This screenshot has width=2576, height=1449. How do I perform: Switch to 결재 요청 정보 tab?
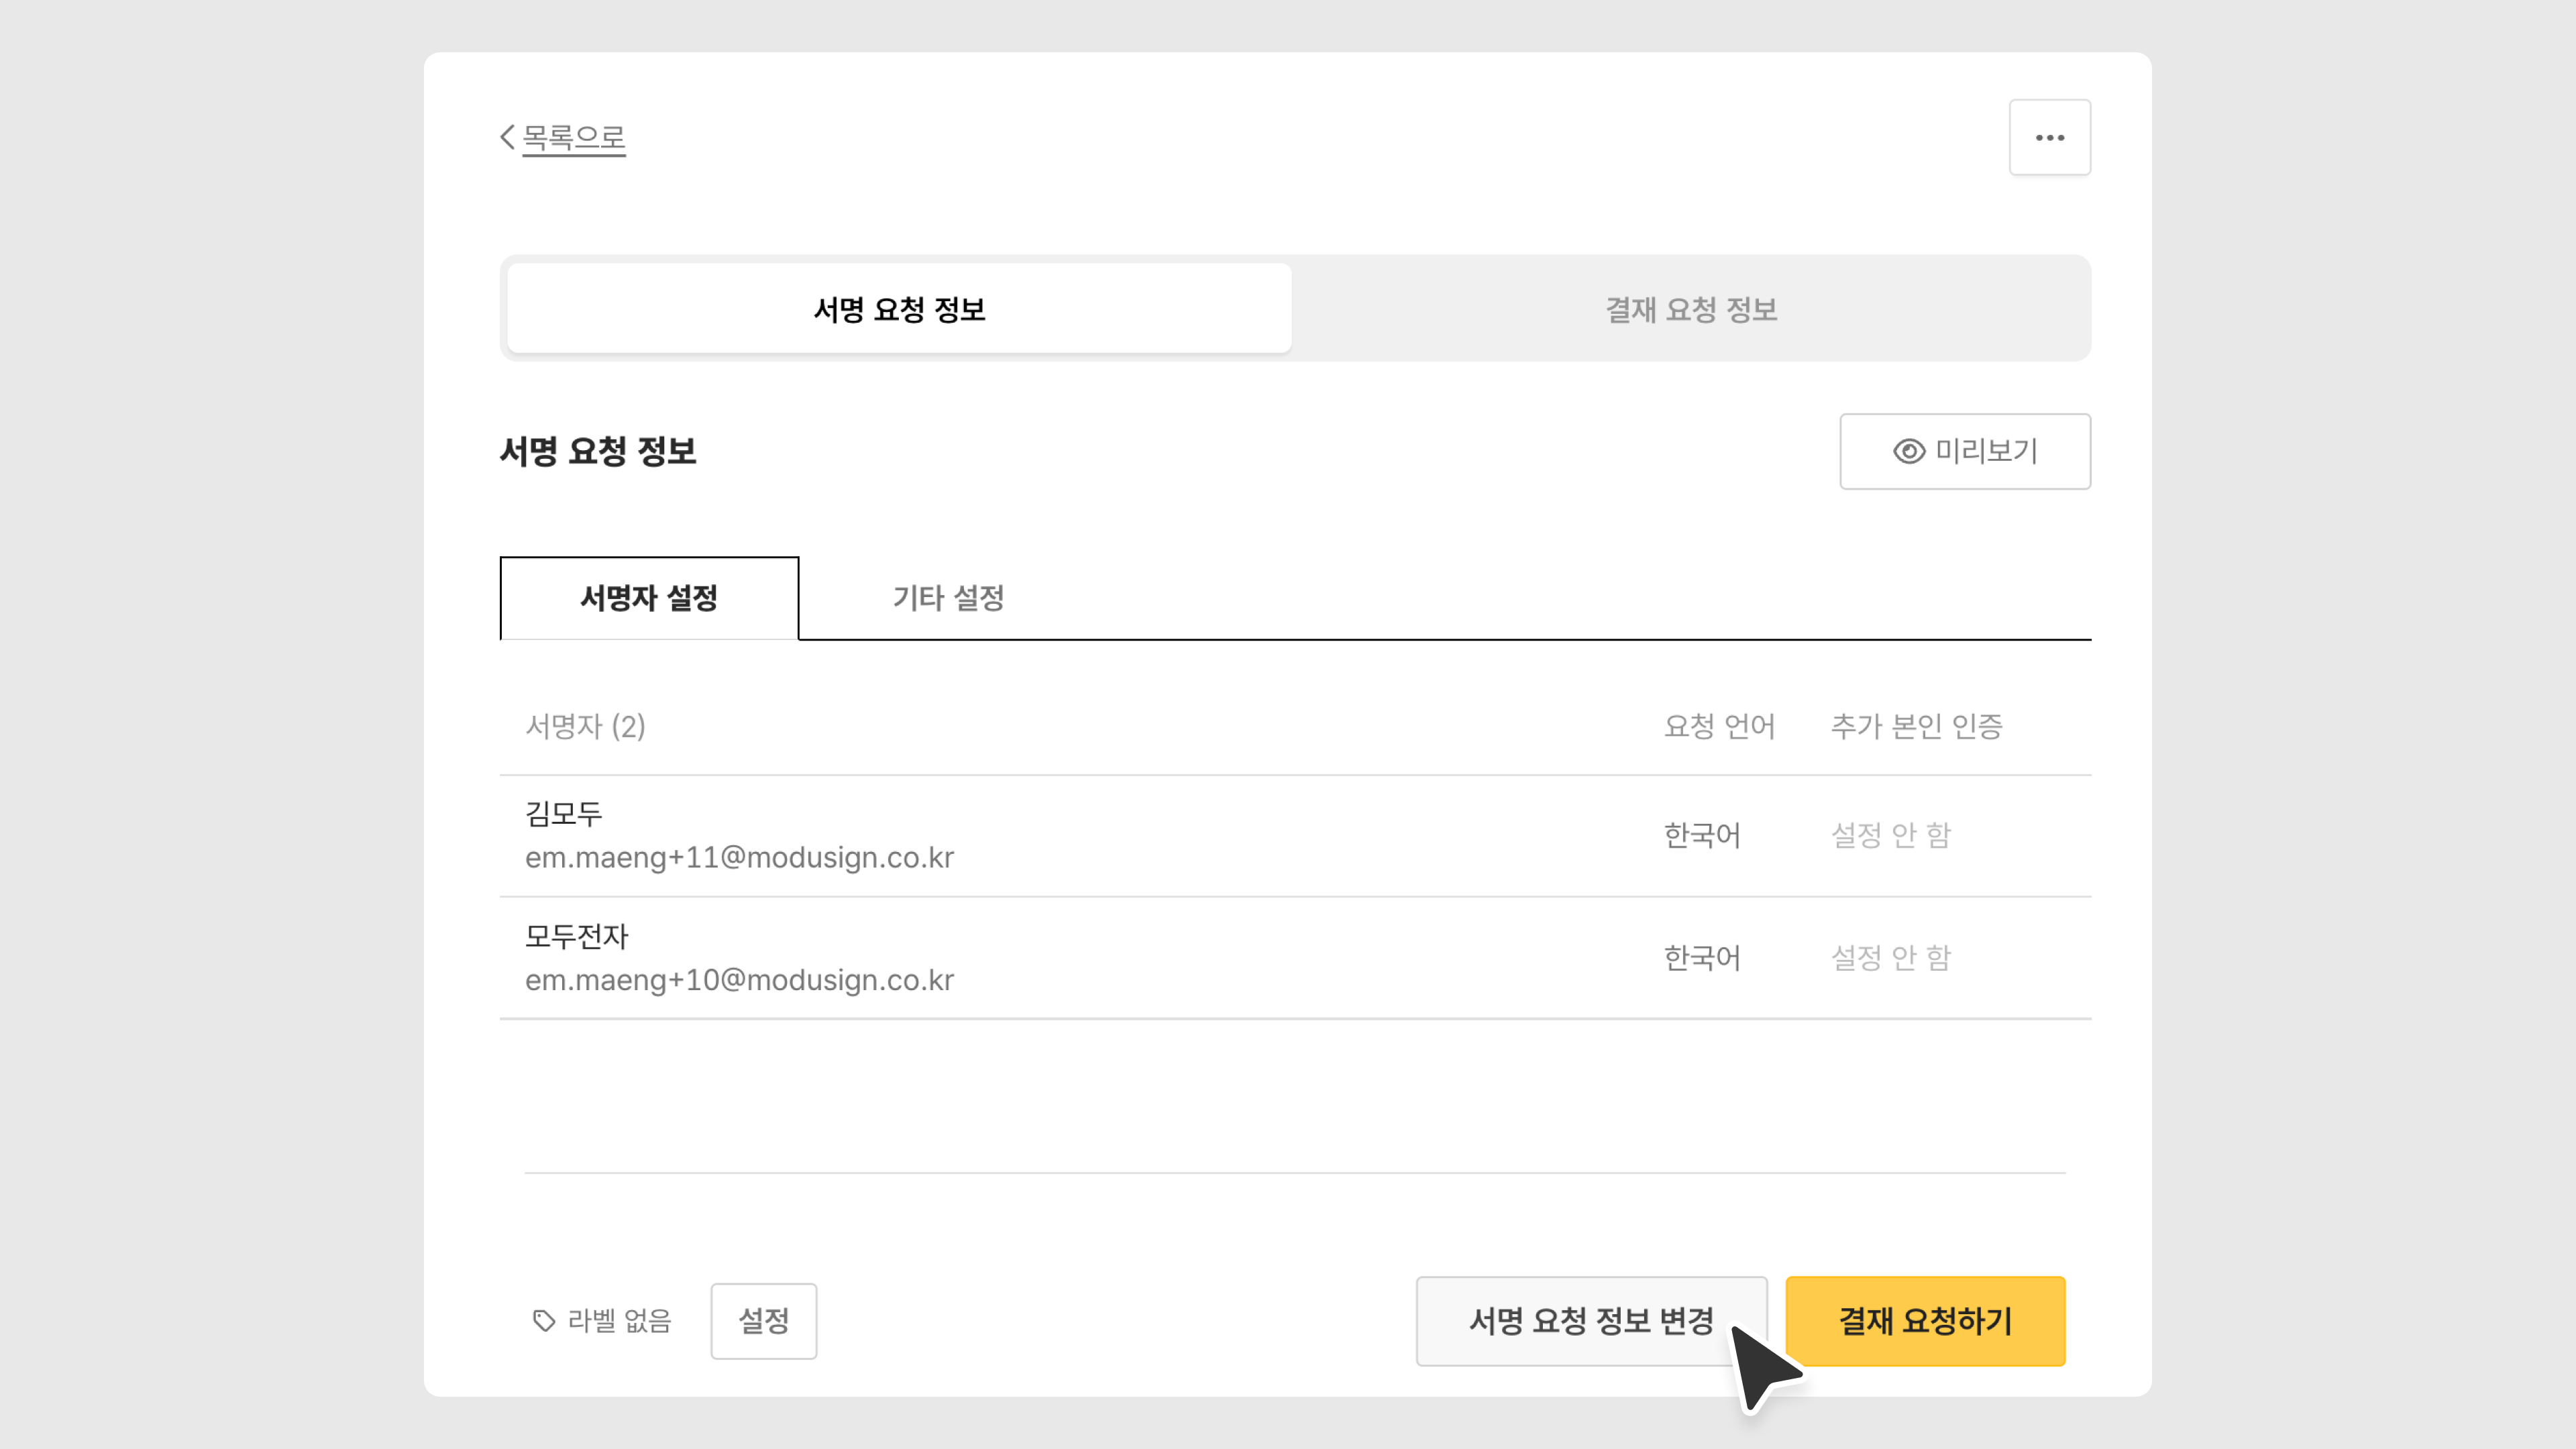point(1690,309)
